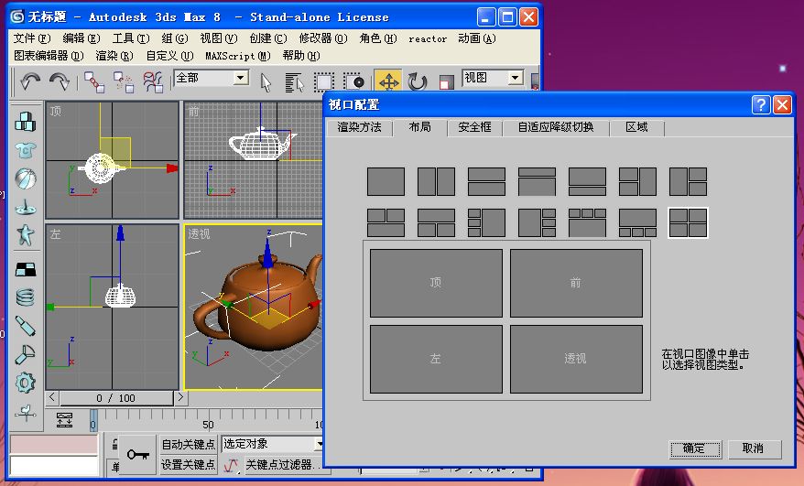
Task: Activate the Select and Scale tool
Action: pyautogui.click(x=446, y=82)
